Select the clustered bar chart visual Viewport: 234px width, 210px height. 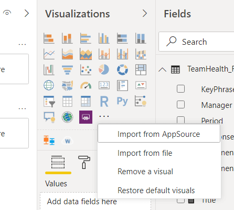tap(86, 38)
